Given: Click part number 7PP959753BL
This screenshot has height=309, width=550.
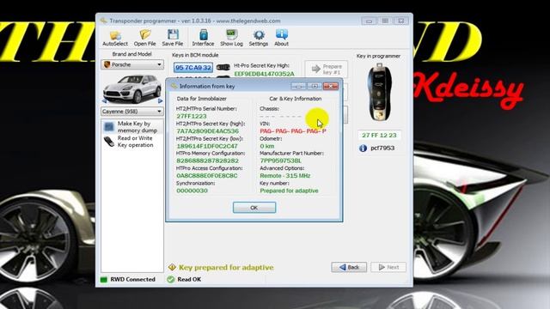Looking at the screenshot, I should coord(281,161).
